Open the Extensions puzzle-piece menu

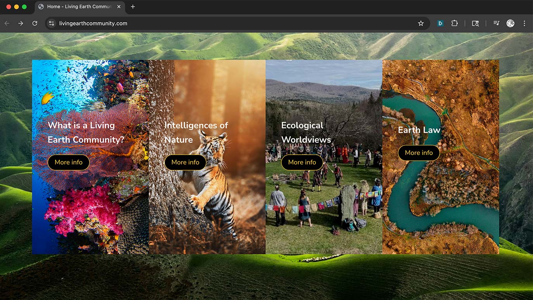coord(455,23)
